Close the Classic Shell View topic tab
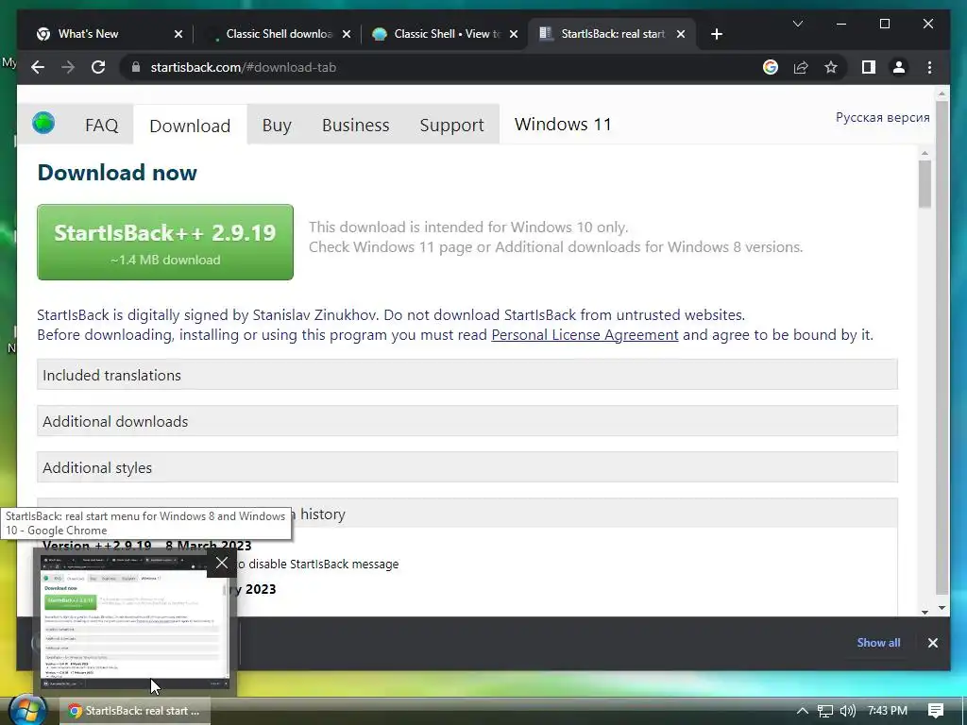Image resolution: width=967 pixels, height=725 pixels. coord(514,34)
